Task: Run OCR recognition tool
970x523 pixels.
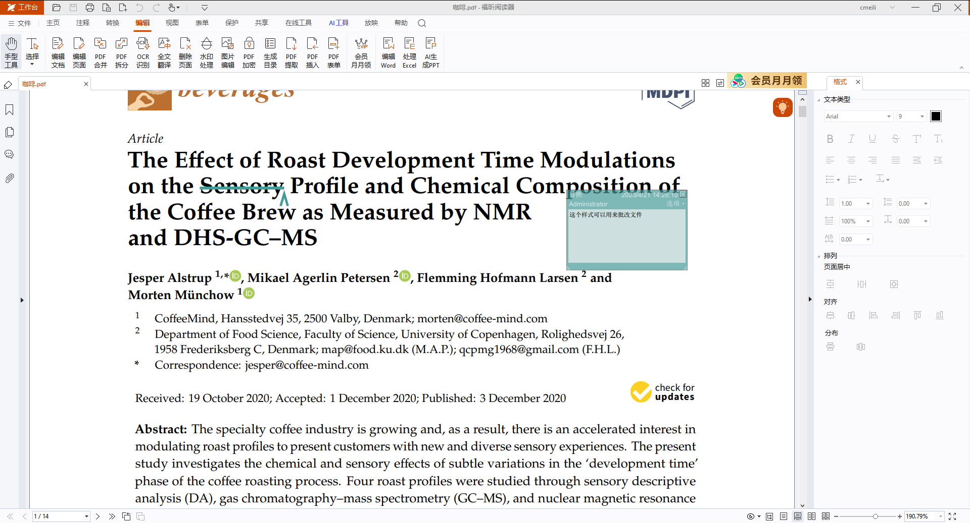Action: coord(143,52)
